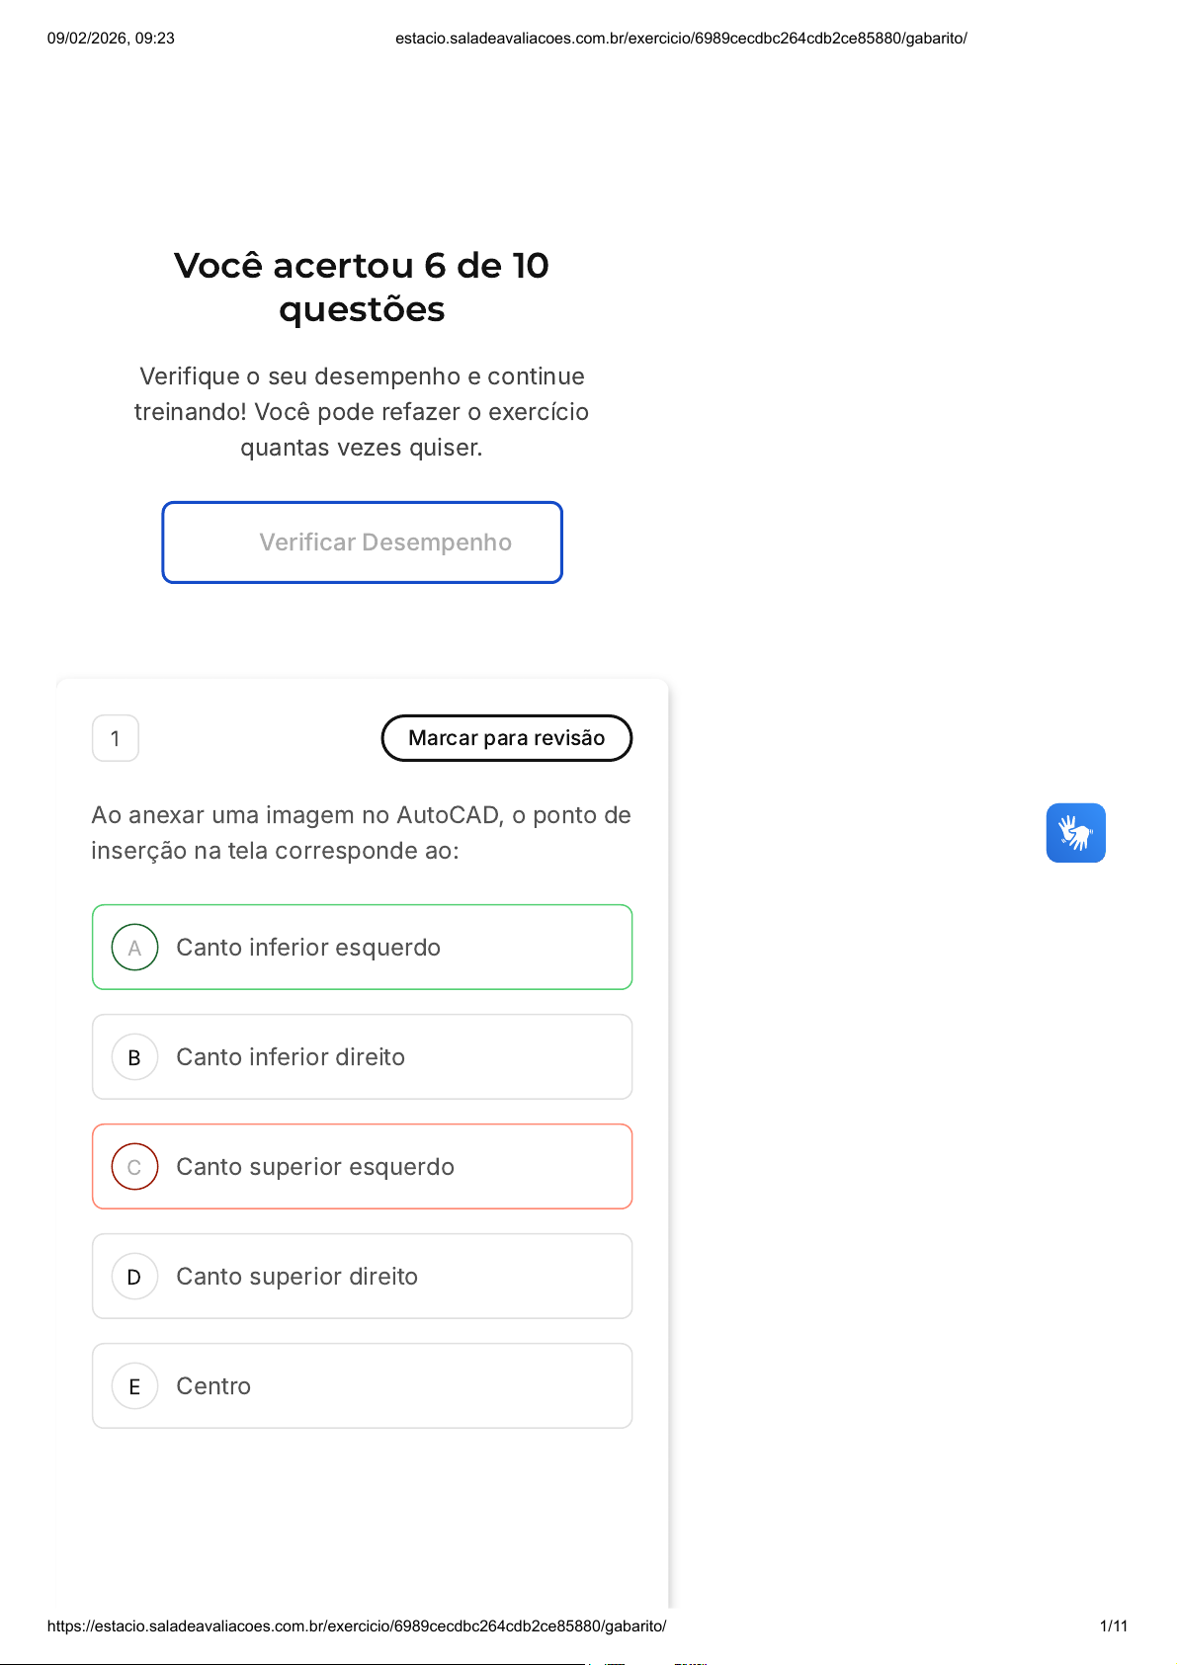The image size is (1177, 1665).
Task: Choose the answer text Canto inferior direito
Action: 291,1057
